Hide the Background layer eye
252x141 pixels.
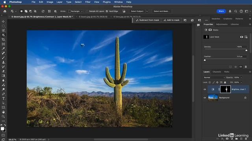(205, 98)
